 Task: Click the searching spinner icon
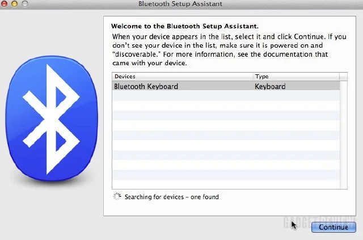[x=117, y=196]
